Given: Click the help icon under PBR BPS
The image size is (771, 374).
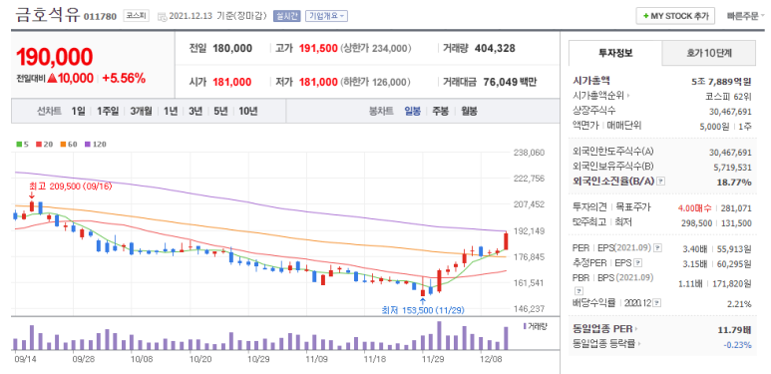Looking at the screenshot, I should [x=578, y=290].
